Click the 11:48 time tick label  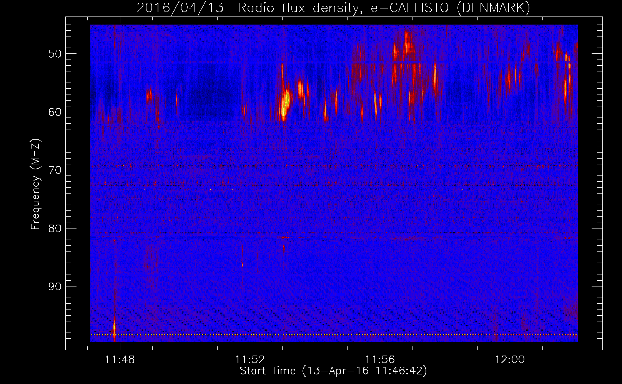tap(120, 360)
